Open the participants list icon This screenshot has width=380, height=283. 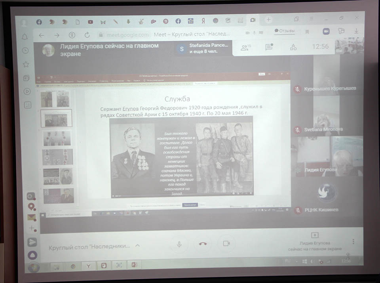coord(246,47)
